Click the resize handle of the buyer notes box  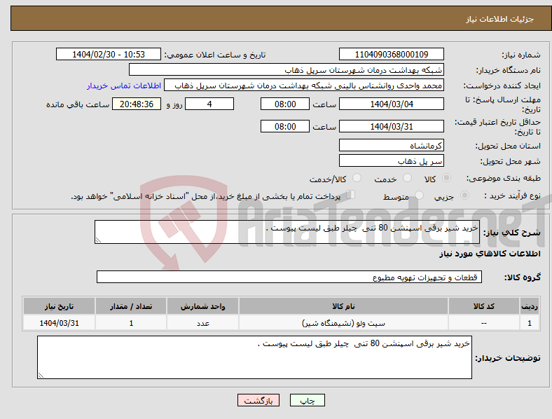[x=41, y=376]
